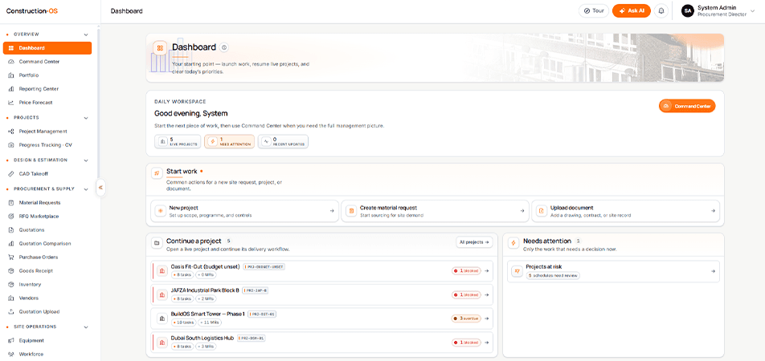The image size is (765, 361).
Task: Click the Project Management icon in sidebar
Action: [11, 132]
